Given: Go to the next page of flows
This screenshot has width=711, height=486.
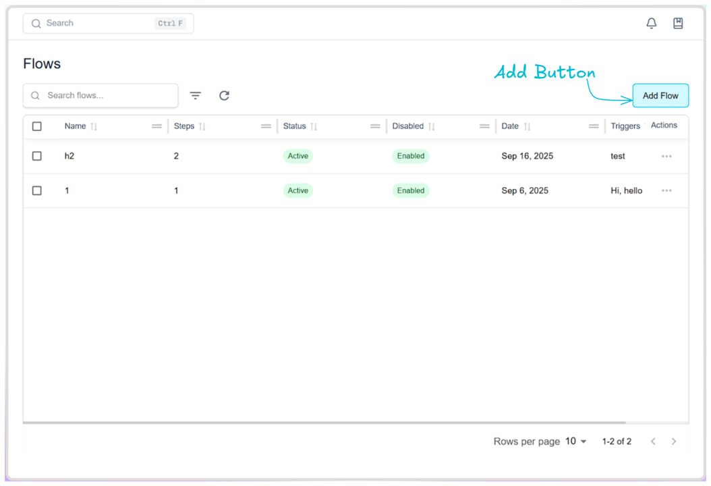Looking at the screenshot, I should [674, 441].
